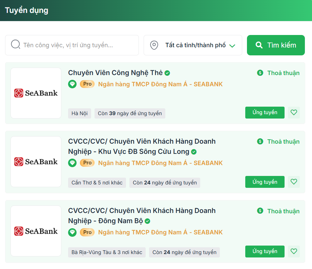Open the Tất cả tỉnh/thành phố dropdown
The width and height of the screenshot is (312, 269).
tap(193, 45)
